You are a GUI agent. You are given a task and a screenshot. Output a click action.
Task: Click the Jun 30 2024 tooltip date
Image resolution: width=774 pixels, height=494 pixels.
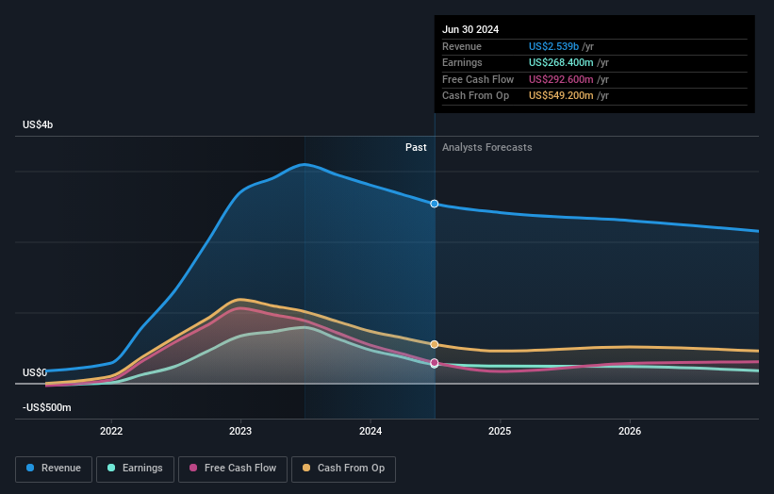tap(470, 29)
